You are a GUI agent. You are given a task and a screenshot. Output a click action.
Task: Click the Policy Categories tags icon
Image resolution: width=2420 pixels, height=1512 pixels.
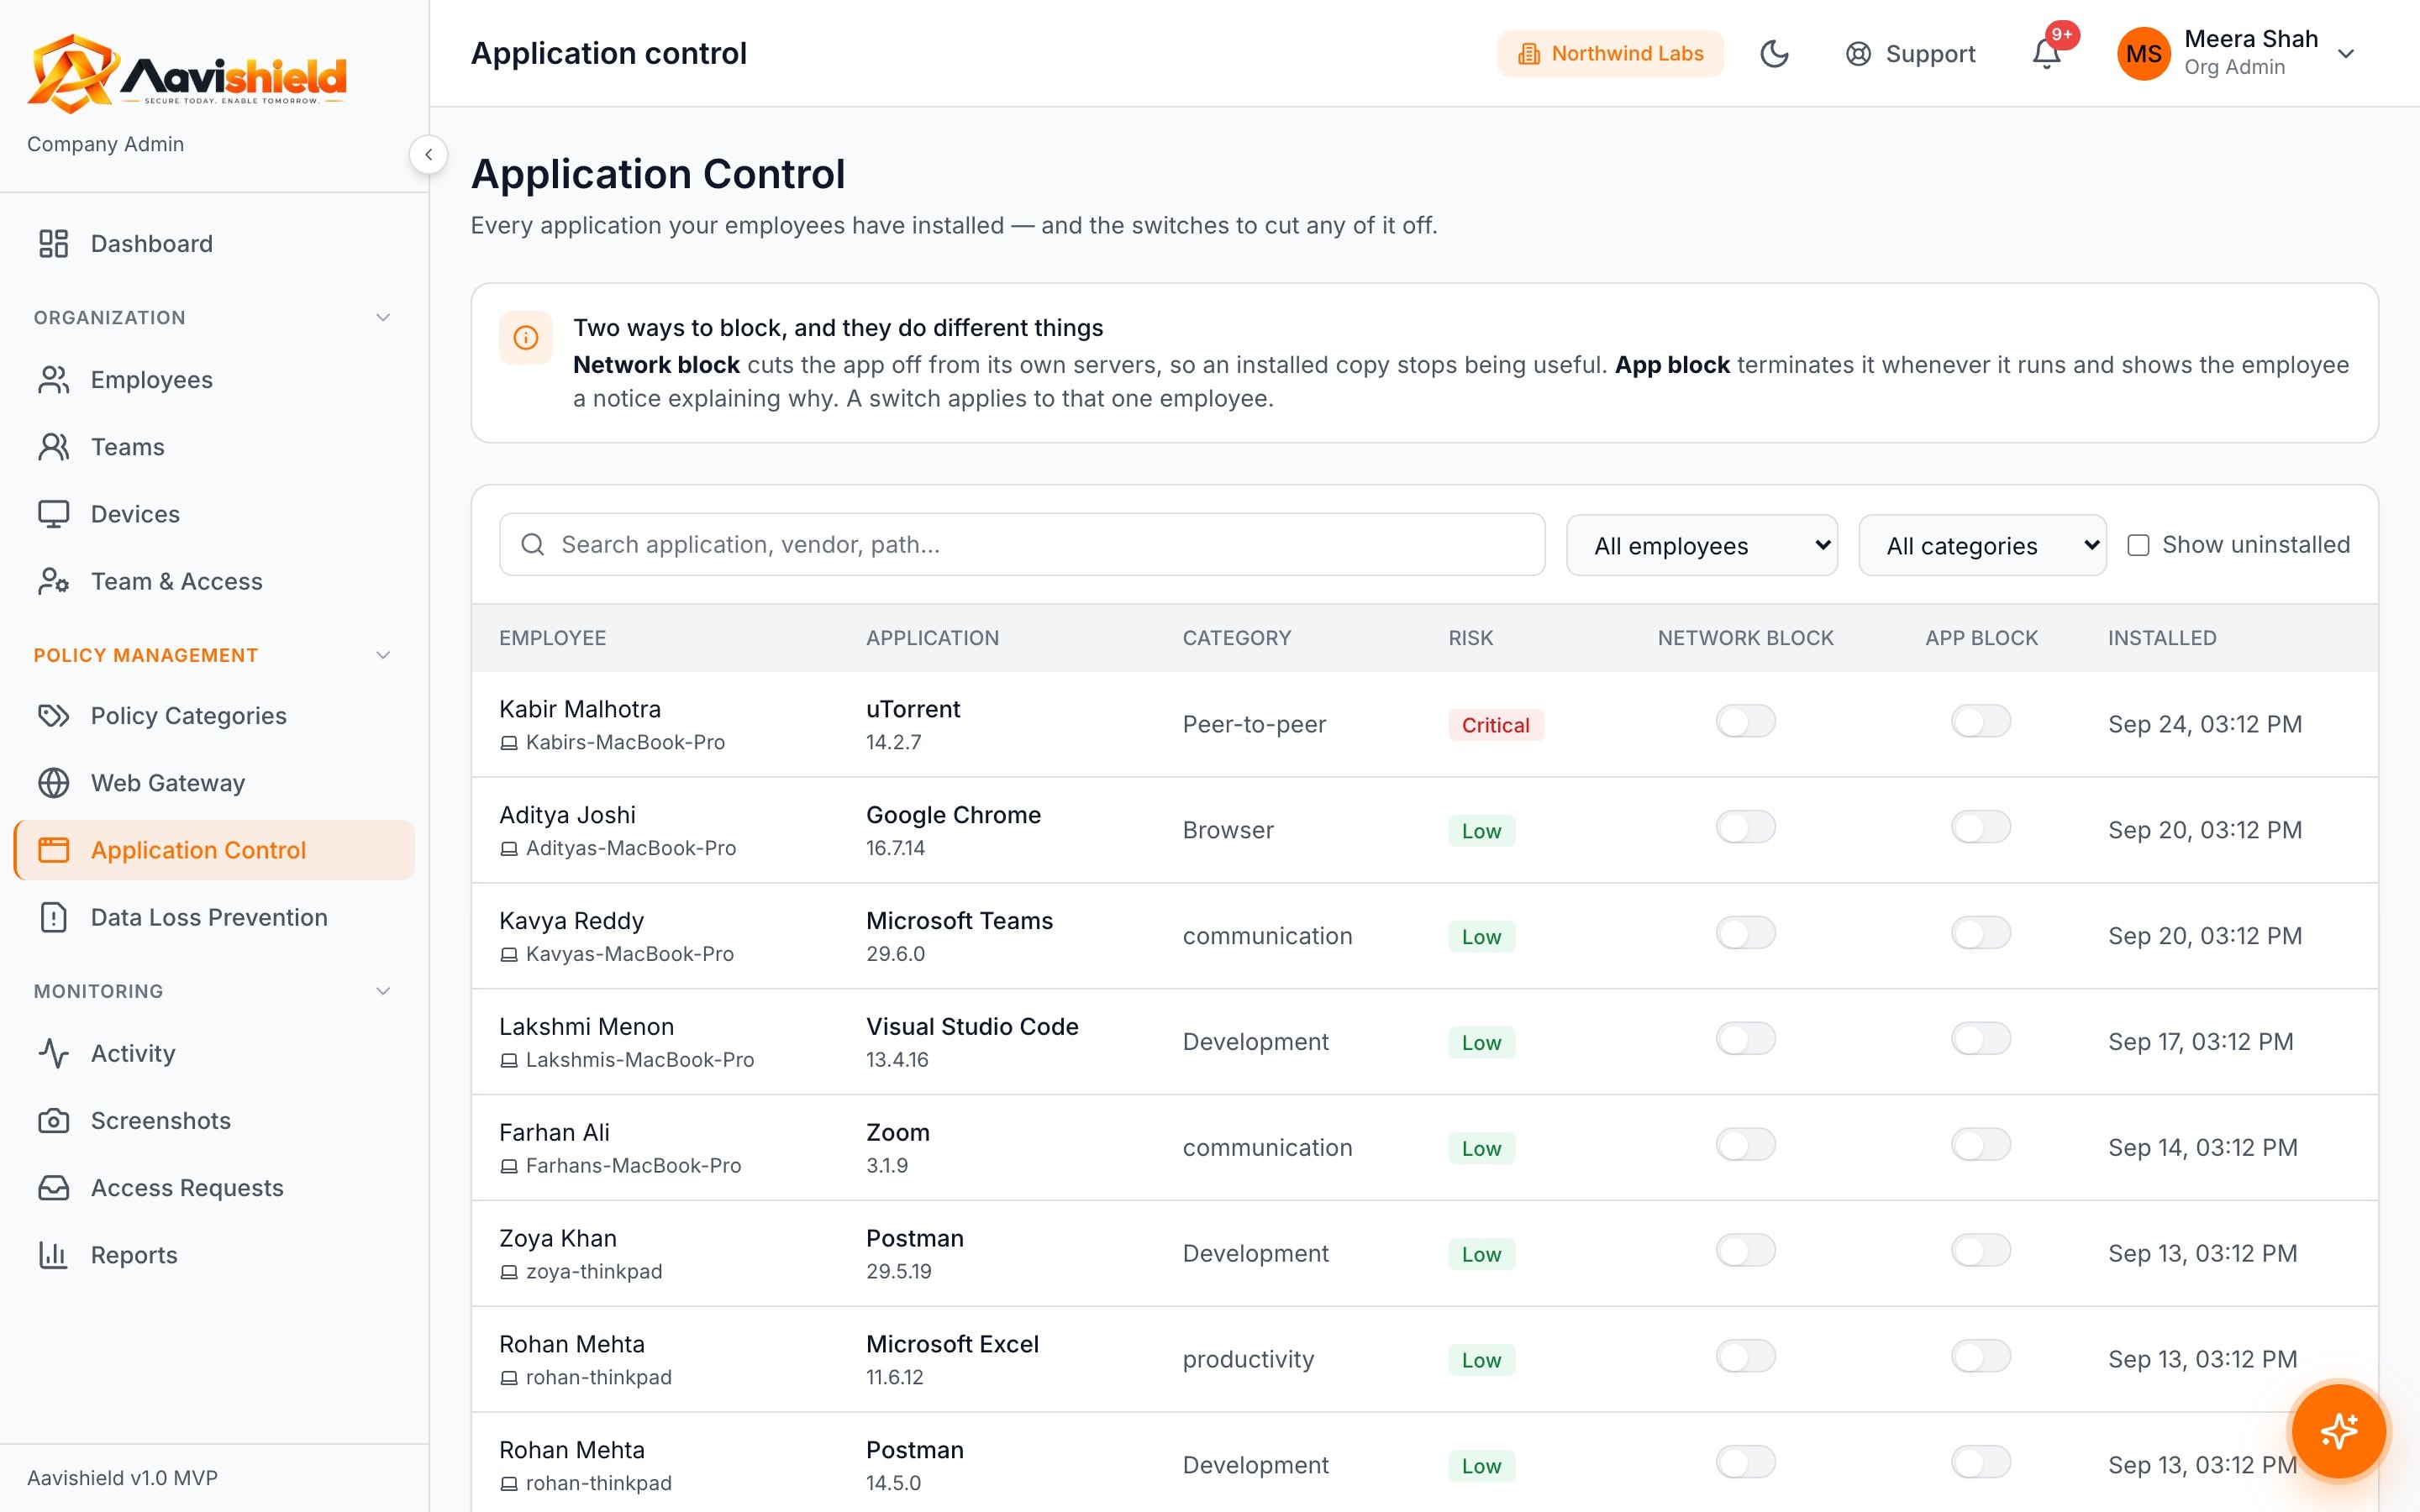pyautogui.click(x=53, y=716)
